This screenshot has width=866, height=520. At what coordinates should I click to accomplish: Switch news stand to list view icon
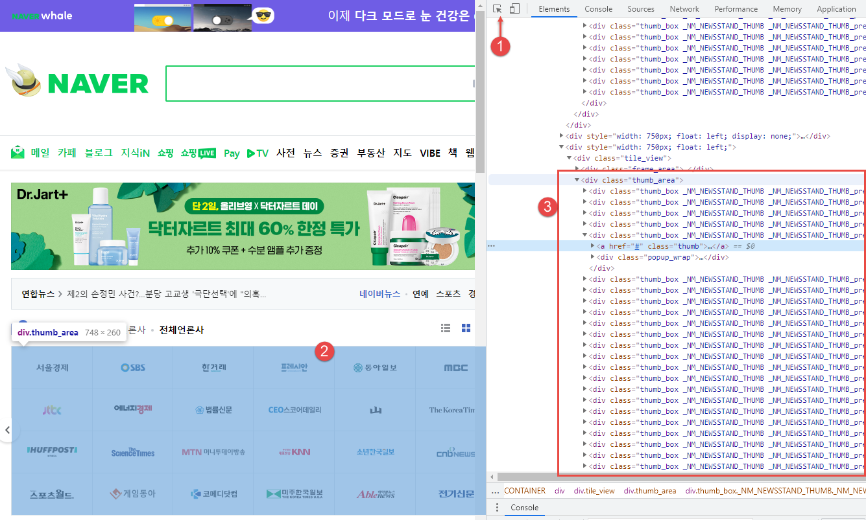[446, 328]
